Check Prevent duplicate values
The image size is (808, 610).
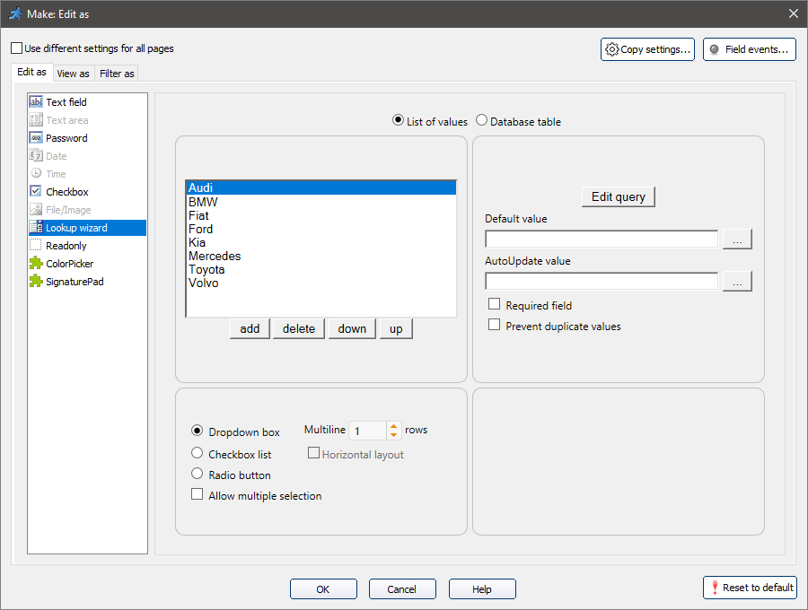494,325
